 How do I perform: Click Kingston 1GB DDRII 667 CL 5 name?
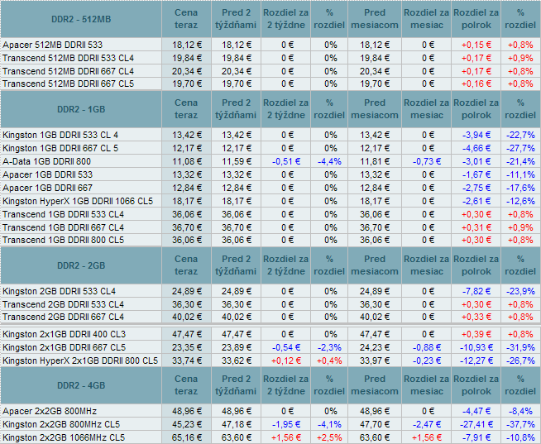coord(60,148)
